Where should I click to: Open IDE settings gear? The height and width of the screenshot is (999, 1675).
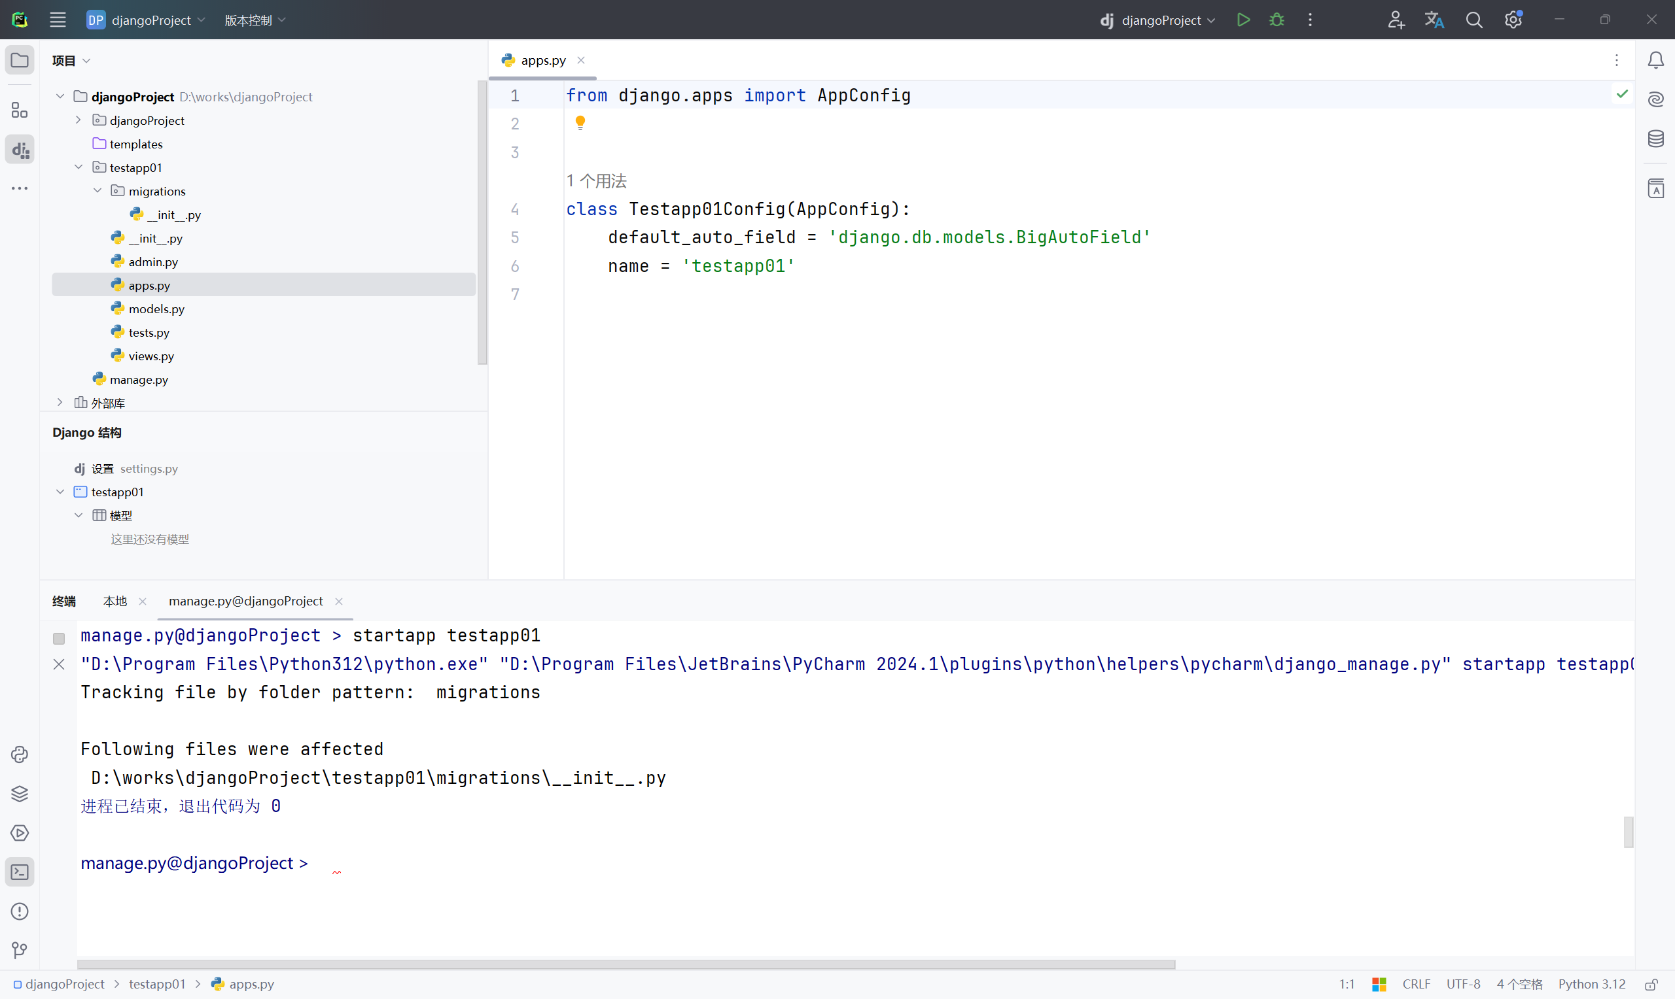[1513, 20]
